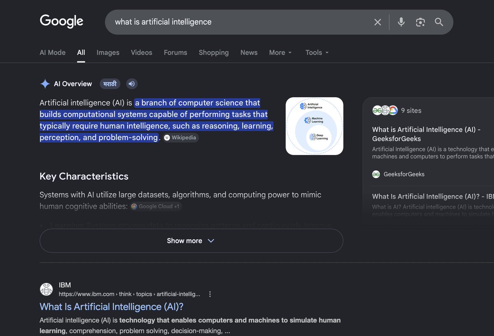Screen dimensions: 494x336
Task: Click the Google logo
Action: [61, 21]
